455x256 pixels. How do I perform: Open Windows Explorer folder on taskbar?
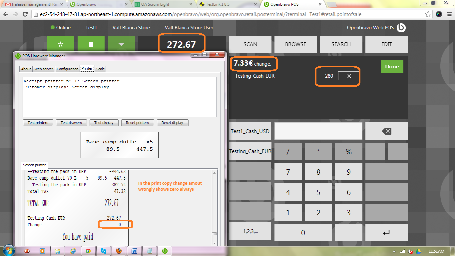coord(58,251)
